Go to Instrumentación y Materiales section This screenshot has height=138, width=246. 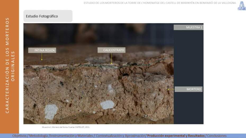71,136
